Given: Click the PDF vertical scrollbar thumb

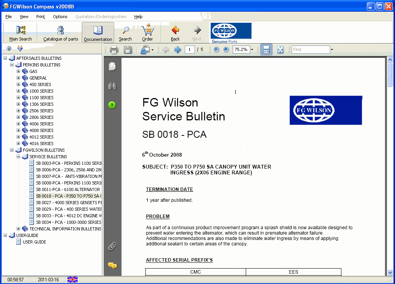Looking at the screenshot, I should 390,75.
